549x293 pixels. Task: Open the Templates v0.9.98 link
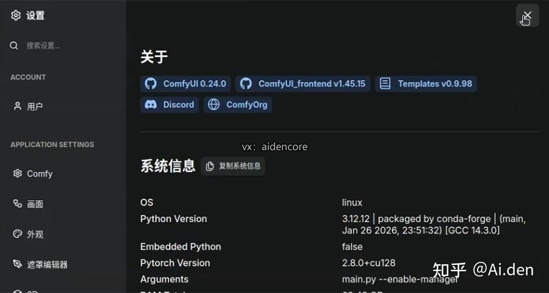click(426, 84)
